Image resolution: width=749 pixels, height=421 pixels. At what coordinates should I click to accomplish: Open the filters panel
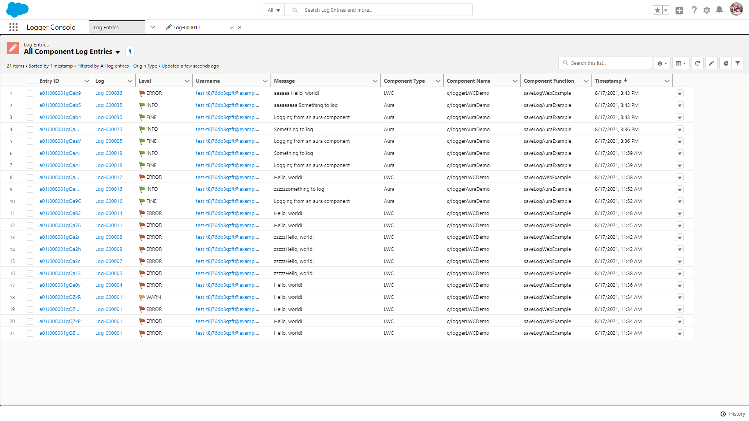point(738,63)
